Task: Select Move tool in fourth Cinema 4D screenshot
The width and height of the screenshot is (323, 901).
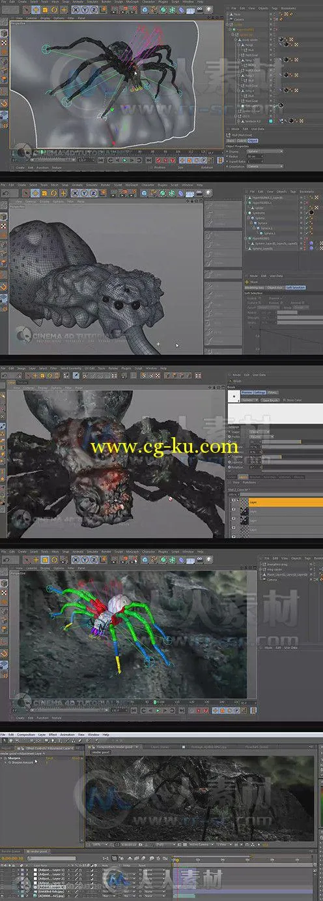Action: click(36, 558)
